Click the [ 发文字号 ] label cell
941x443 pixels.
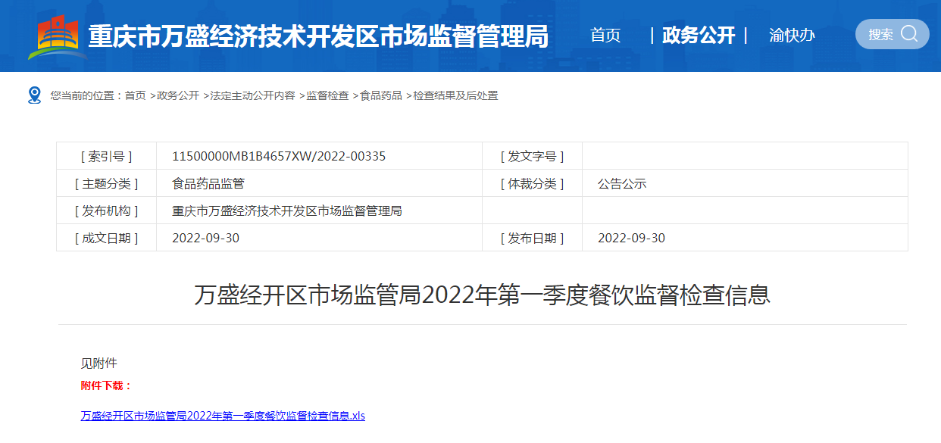tap(532, 156)
